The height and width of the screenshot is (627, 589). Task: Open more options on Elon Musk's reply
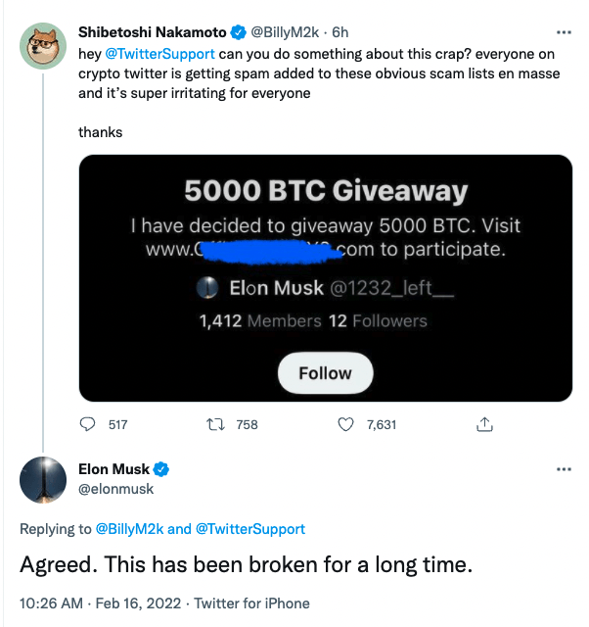click(x=564, y=469)
